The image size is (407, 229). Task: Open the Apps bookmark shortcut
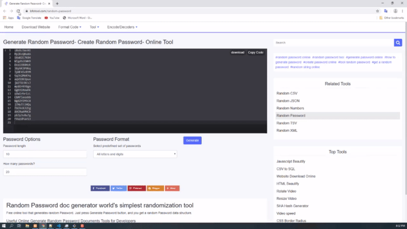tap(8, 18)
